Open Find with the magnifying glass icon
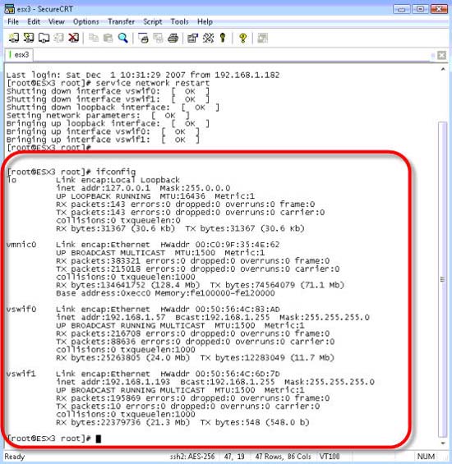The height and width of the screenshot is (464, 452). [x=123, y=38]
